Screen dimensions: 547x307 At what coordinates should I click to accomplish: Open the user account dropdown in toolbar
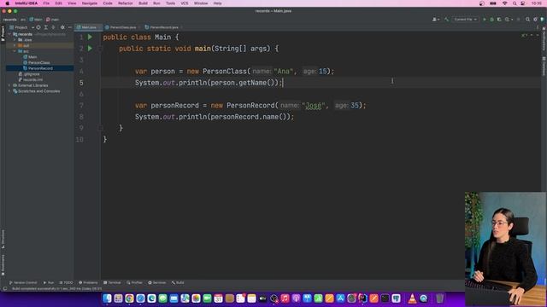(x=436, y=20)
